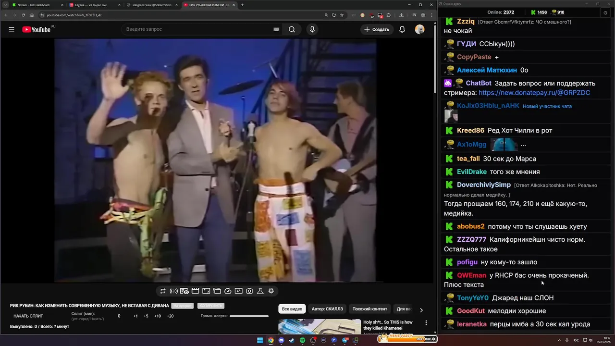The width and height of the screenshot is (615, 346).
Task: Reload the page in Chrome
Action: coord(23,15)
